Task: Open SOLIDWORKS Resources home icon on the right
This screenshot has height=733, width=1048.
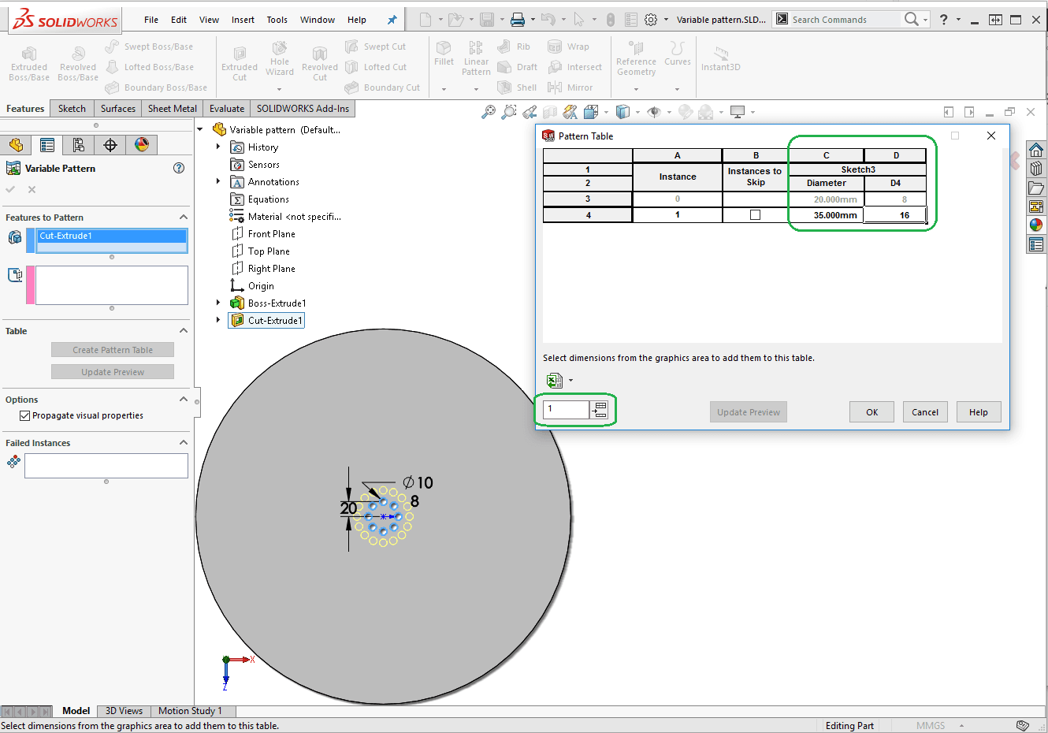Action: (1036, 150)
